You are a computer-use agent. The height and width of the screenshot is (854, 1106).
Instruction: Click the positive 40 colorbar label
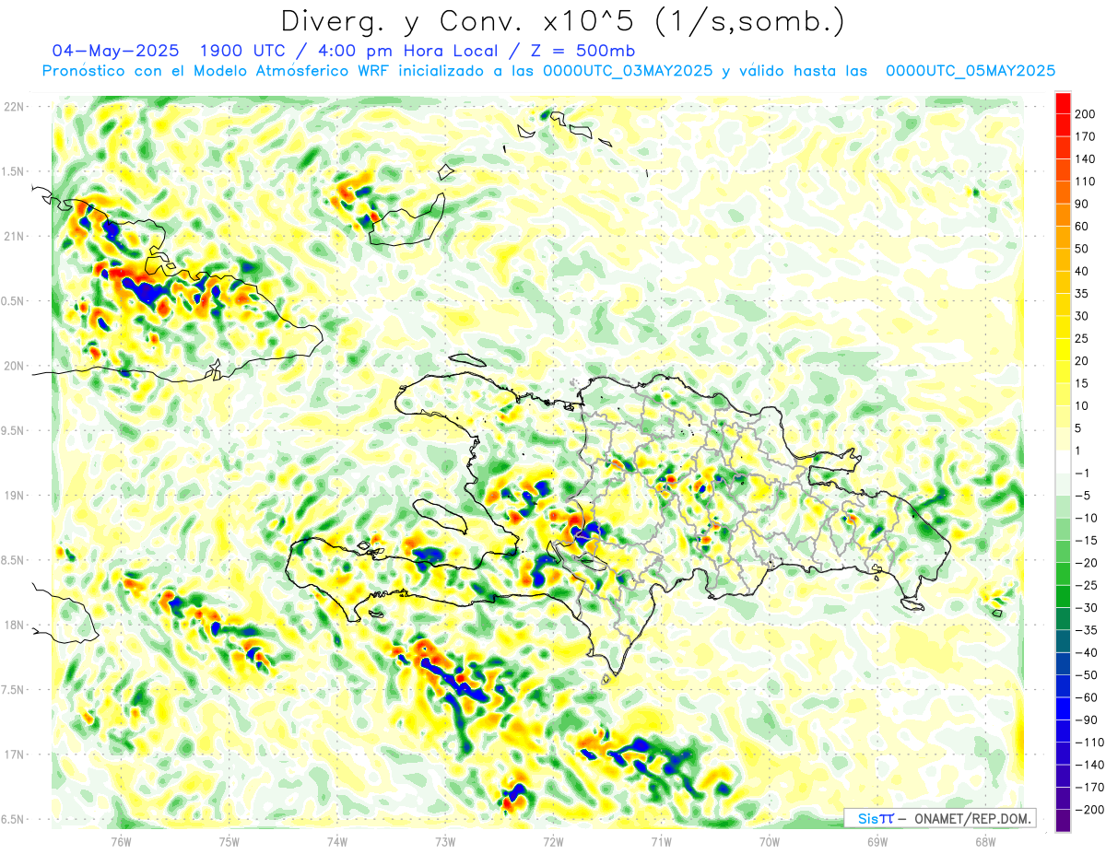[x=1083, y=271]
